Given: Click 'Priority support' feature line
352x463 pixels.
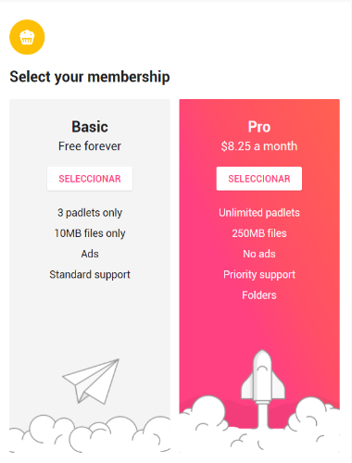Looking at the screenshot, I should pyautogui.click(x=259, y=274).
